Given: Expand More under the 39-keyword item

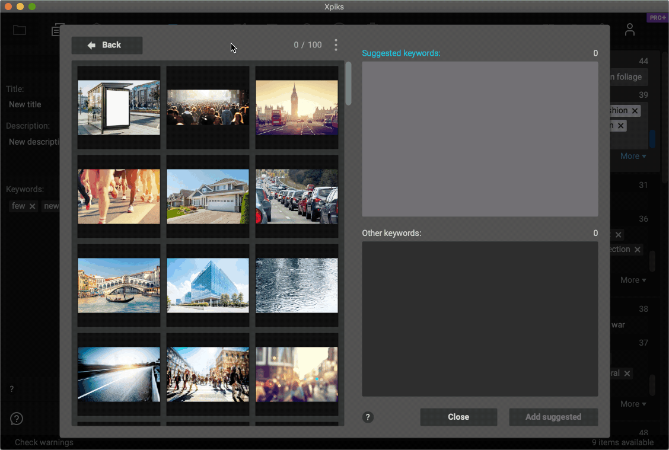Looking at the screenshot, I should coord(633,156).
